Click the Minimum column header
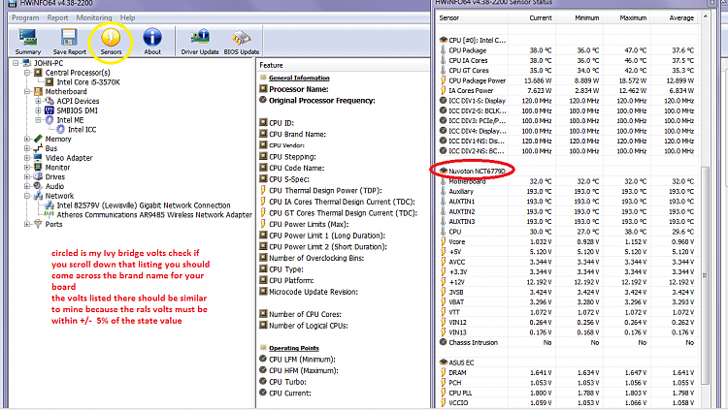 [x=579, y=17]
